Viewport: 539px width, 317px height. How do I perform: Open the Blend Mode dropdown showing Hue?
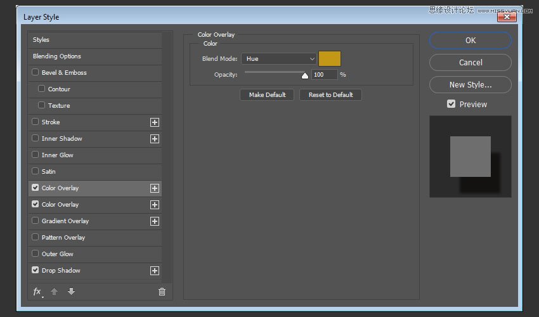click(278, 59)
